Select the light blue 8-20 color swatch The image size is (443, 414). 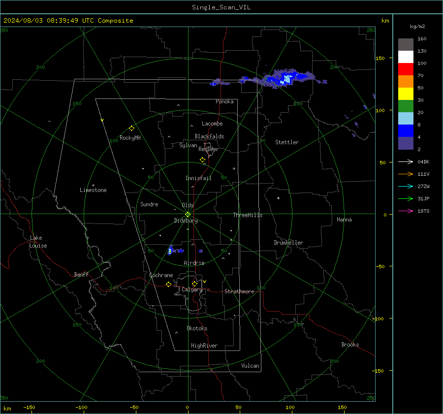tap(406, 119)
